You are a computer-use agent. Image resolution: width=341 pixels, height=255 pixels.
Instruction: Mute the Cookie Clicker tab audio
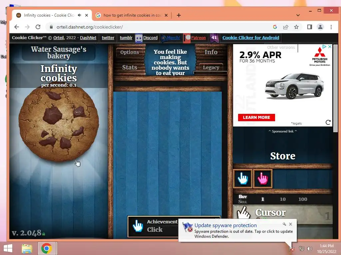click(x=80, y=15)
